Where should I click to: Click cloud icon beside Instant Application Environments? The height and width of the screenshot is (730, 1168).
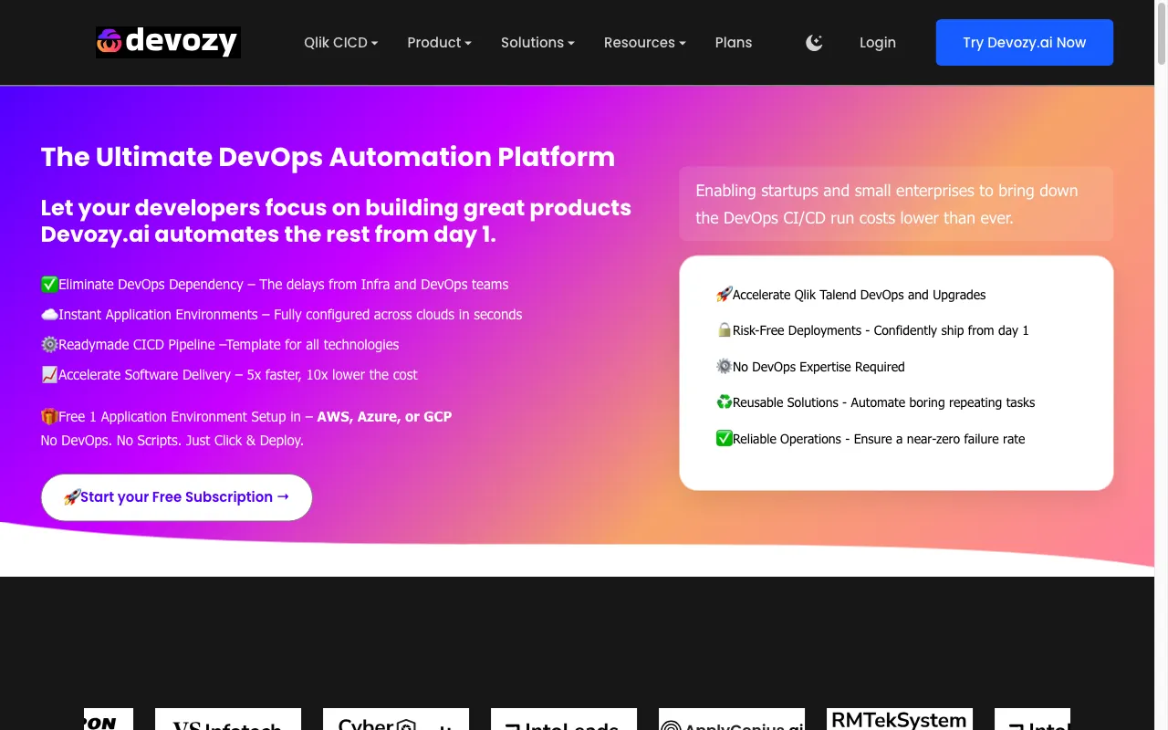point(49,315)
